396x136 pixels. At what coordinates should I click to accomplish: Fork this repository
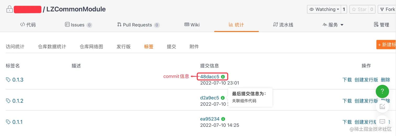pyautogui.click(x=387, y=9)
